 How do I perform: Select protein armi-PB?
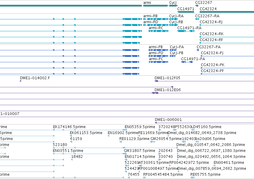tap(156, 47)
